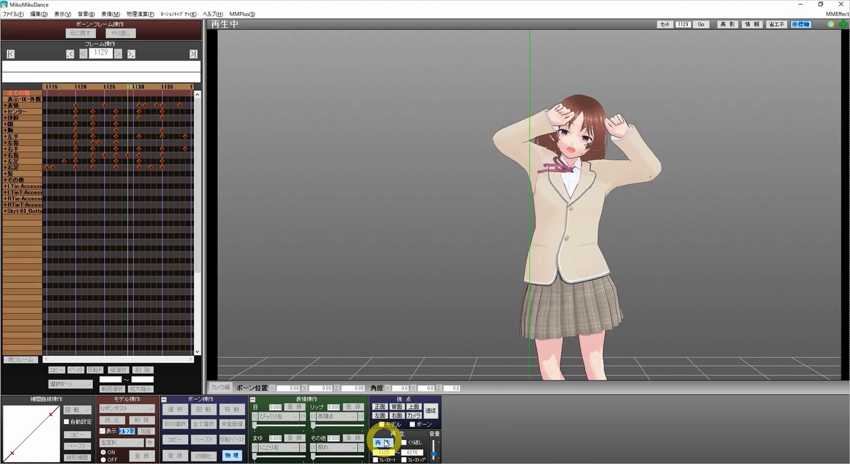The height and width of the screenshot is (464, 850).
Task: Open the MMPlus(S) menu
Action: pyautogui.click(x=242, y=14)
